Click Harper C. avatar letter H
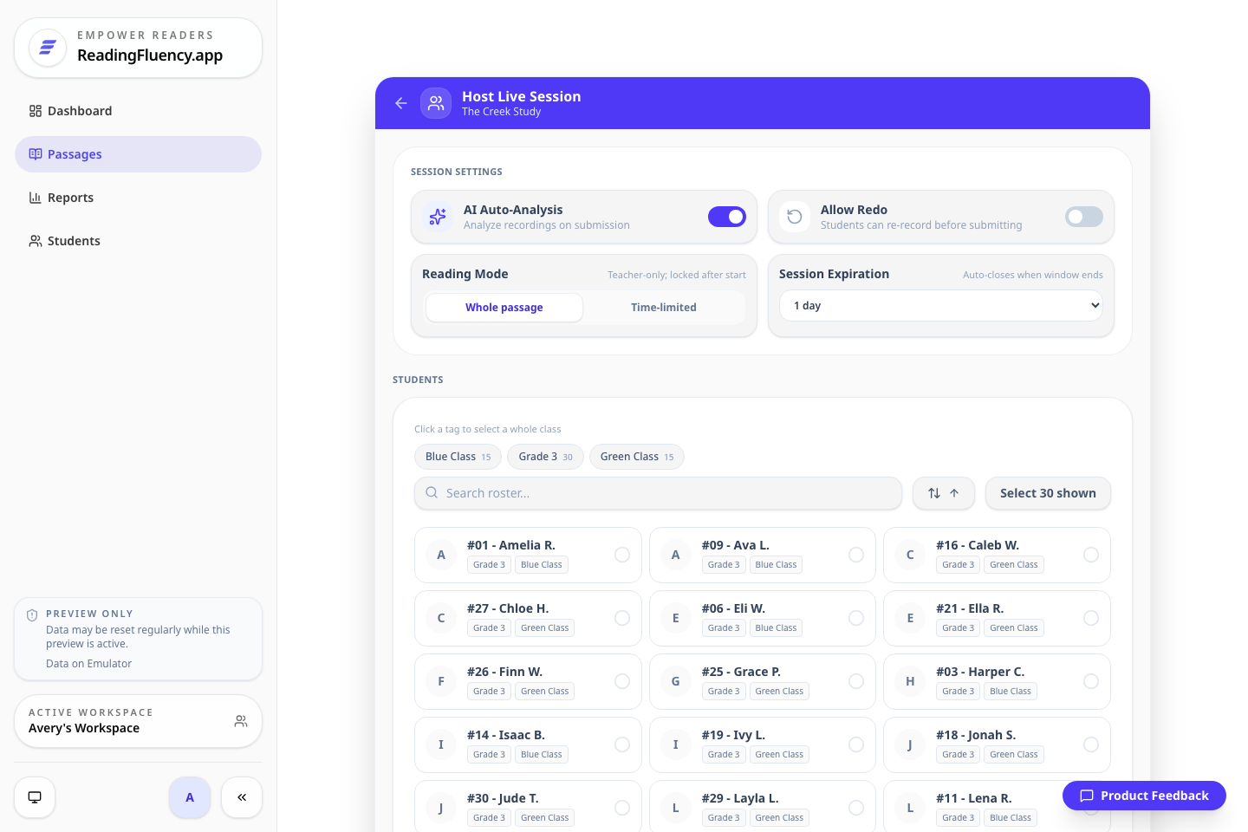The width and height of the screenshot is (1248, 832). click(x=910, y=681)
